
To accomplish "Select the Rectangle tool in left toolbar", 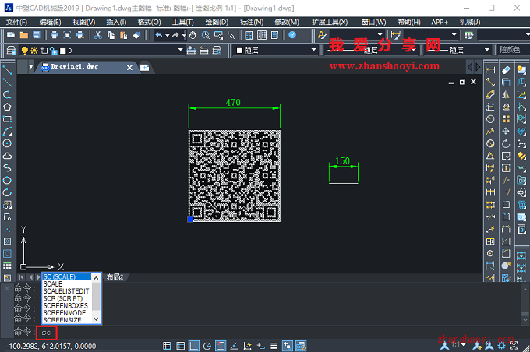I will (7, 119).
